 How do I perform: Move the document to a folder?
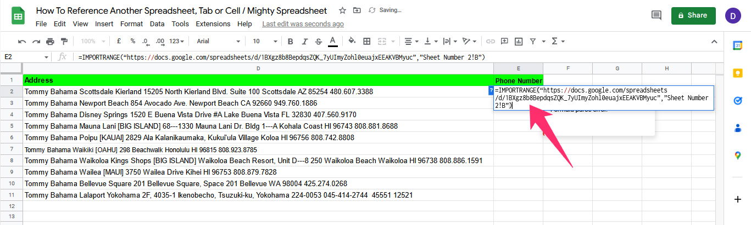(x=358, y=10)
